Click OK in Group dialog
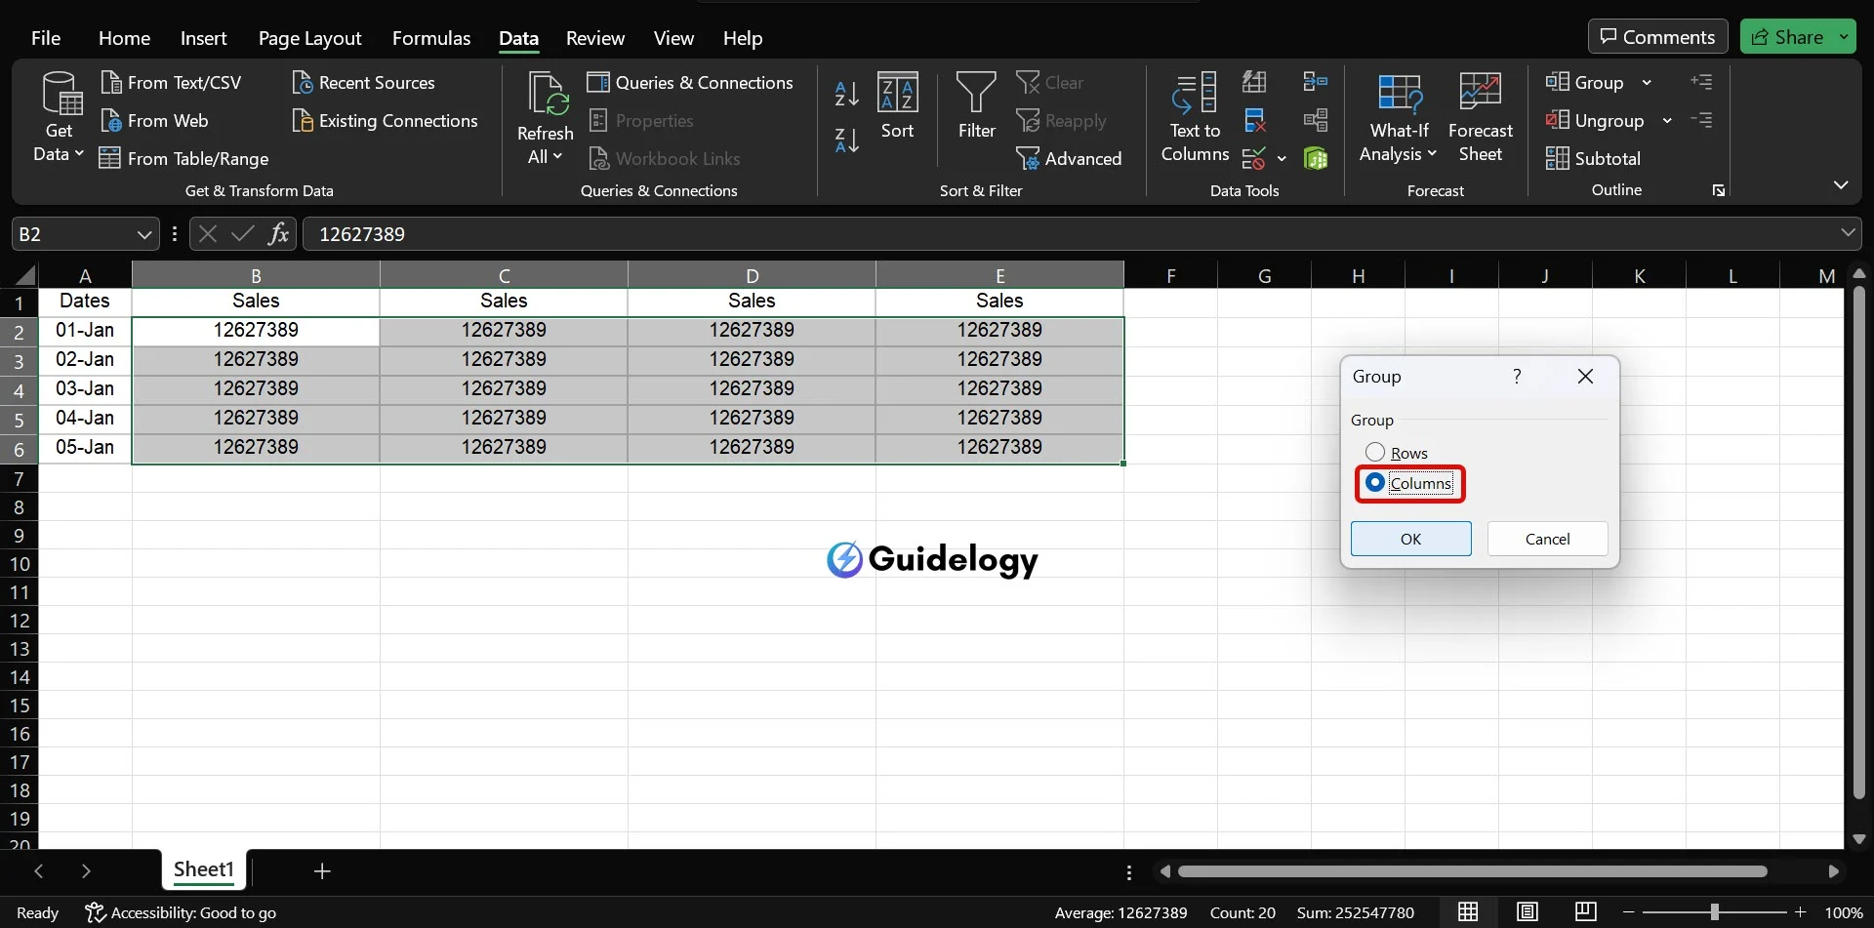The image size is (1874, 928). (1410, 539)
